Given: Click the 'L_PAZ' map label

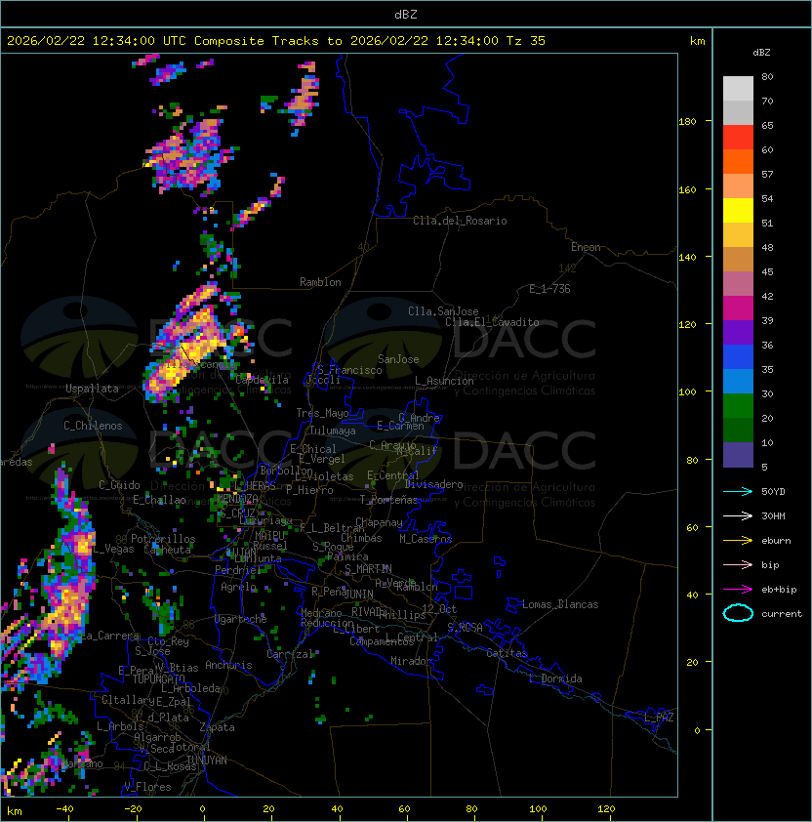Looking at the screenshot, I should point(659,718).
